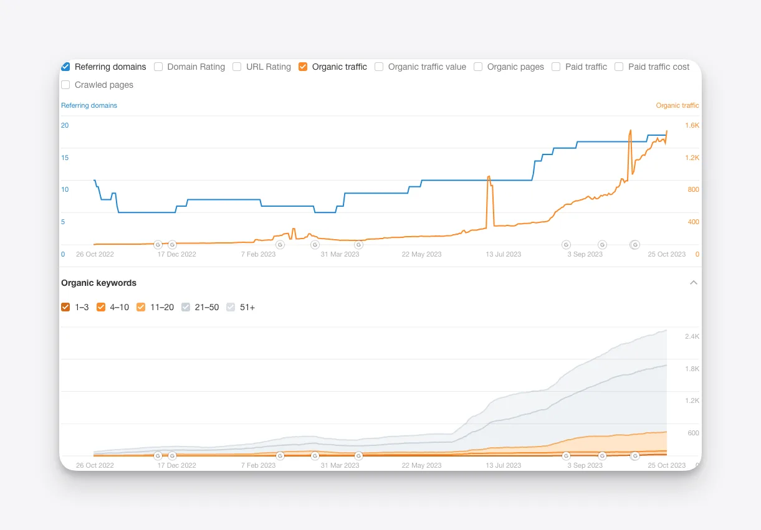
Task: Click Google update marker just before 3 Sep 2023, keywords chart
Action: click(566, 456)
